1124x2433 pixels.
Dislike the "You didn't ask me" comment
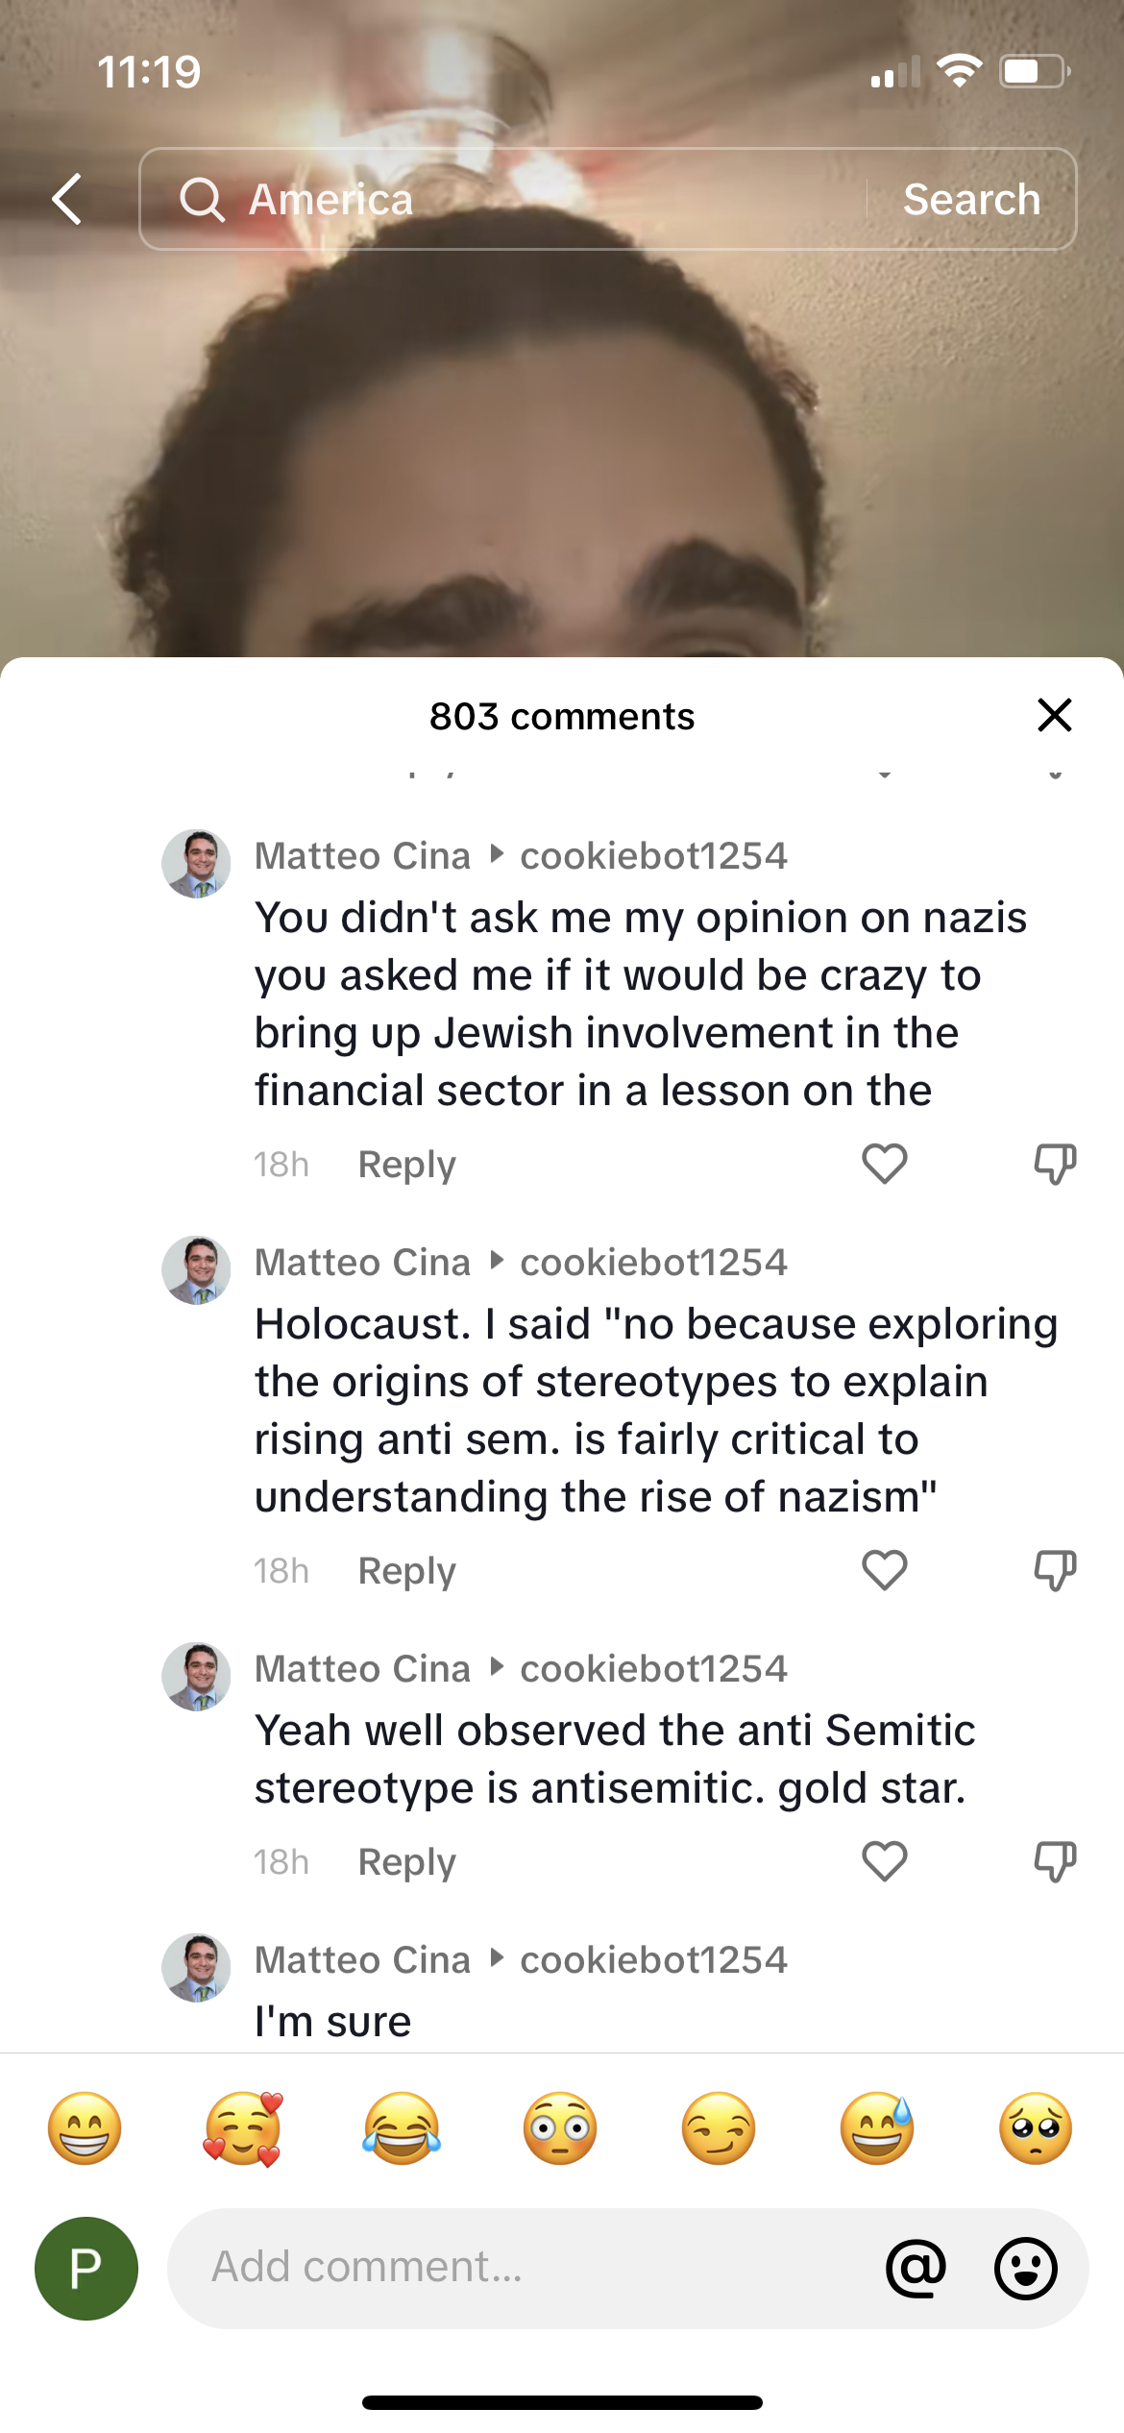pyautogui.click(x=1054, y=1164)
